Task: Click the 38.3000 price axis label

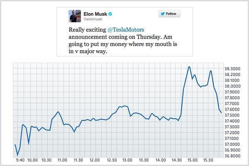Action: (232, 68)
